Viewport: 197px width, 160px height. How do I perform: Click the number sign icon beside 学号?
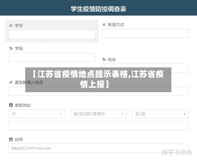(x=11, y=26)
